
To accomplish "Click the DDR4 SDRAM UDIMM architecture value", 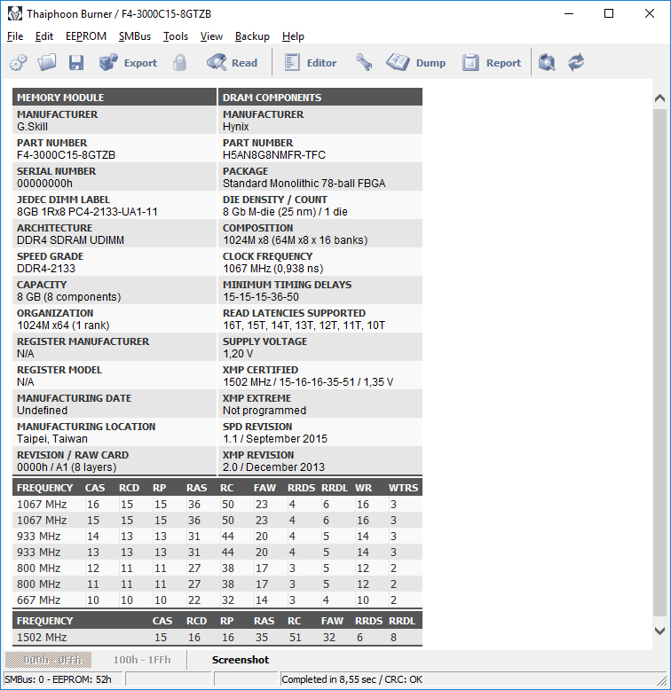I will [x=70, y=239].
